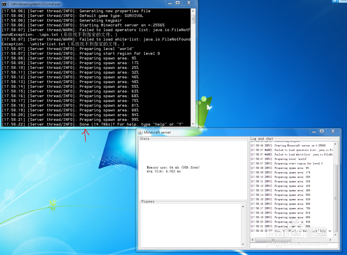
Task: Click Log and chat horizontal scrollbar thumb
Action: [x=273, y=240]
